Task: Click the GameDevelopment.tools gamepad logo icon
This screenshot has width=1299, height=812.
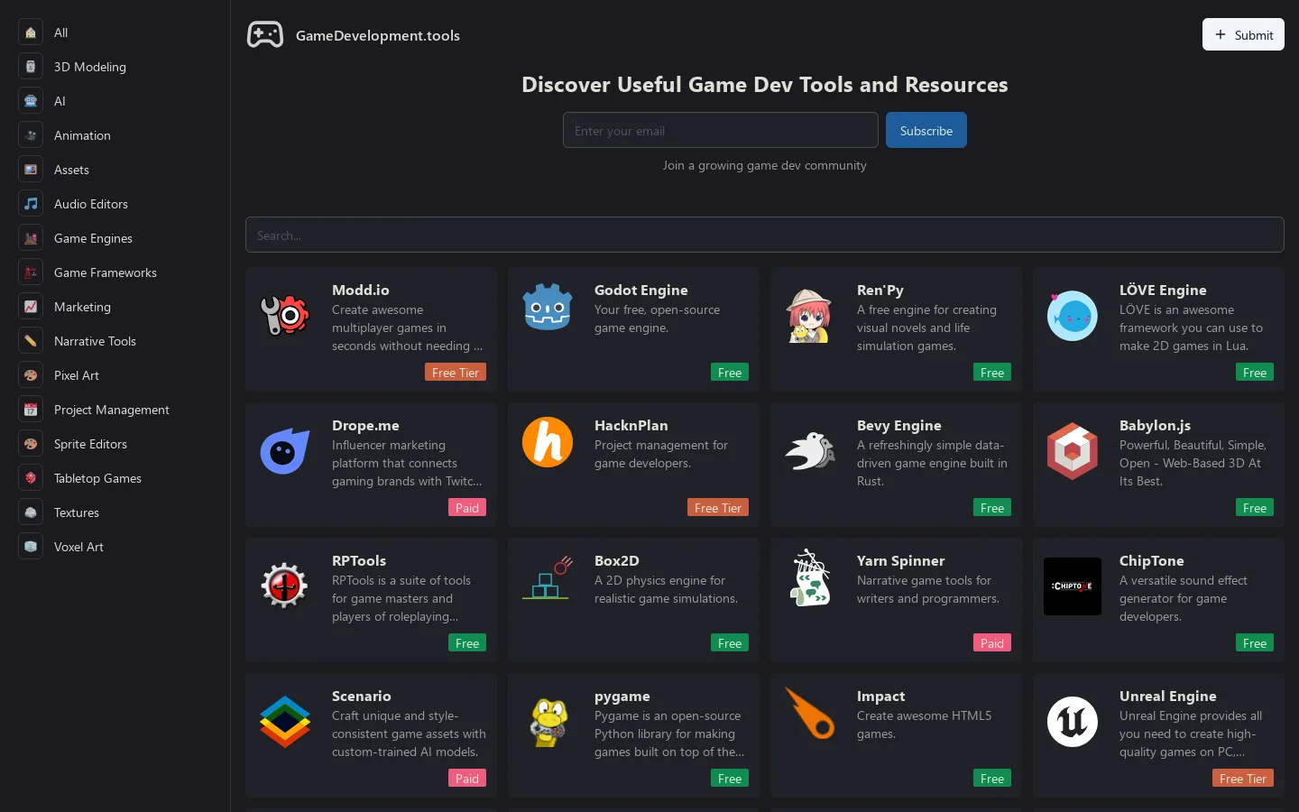Action: (265, 35)
